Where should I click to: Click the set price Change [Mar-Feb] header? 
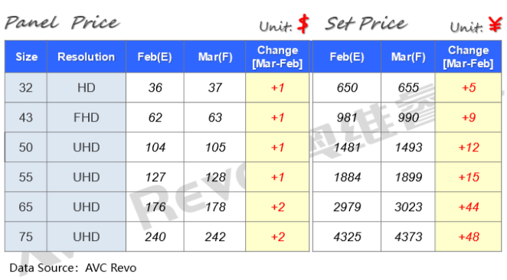[468, 57]
